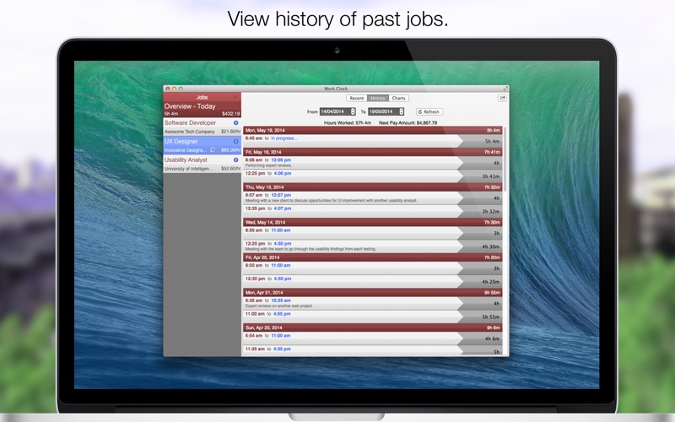675x422 pixels.
Task: Click the history list scrollbar
Action: 505,160
